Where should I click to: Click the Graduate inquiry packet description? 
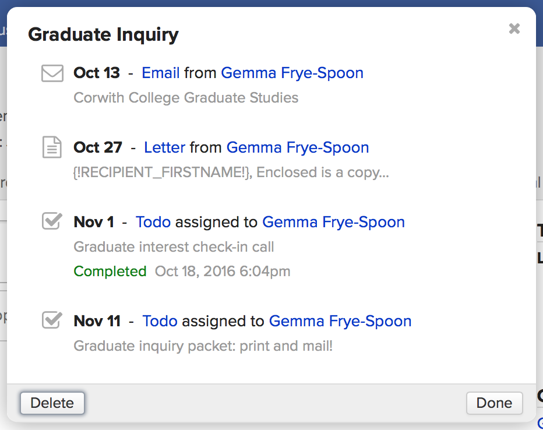click(203, 346)
